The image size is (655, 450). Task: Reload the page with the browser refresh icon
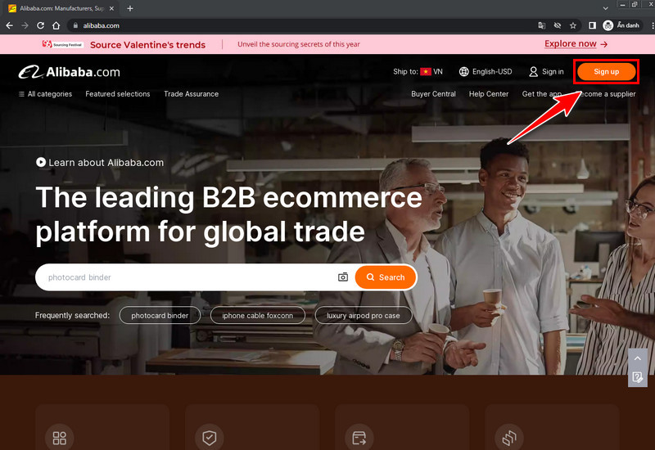tap(41, 25)
